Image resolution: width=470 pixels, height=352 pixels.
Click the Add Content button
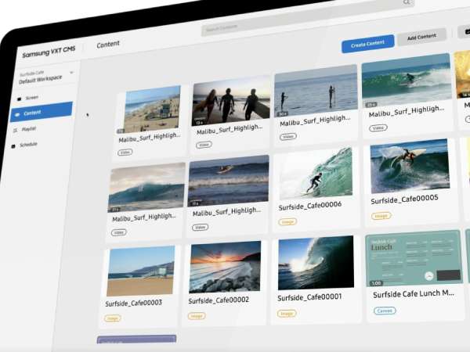point(421,37)
